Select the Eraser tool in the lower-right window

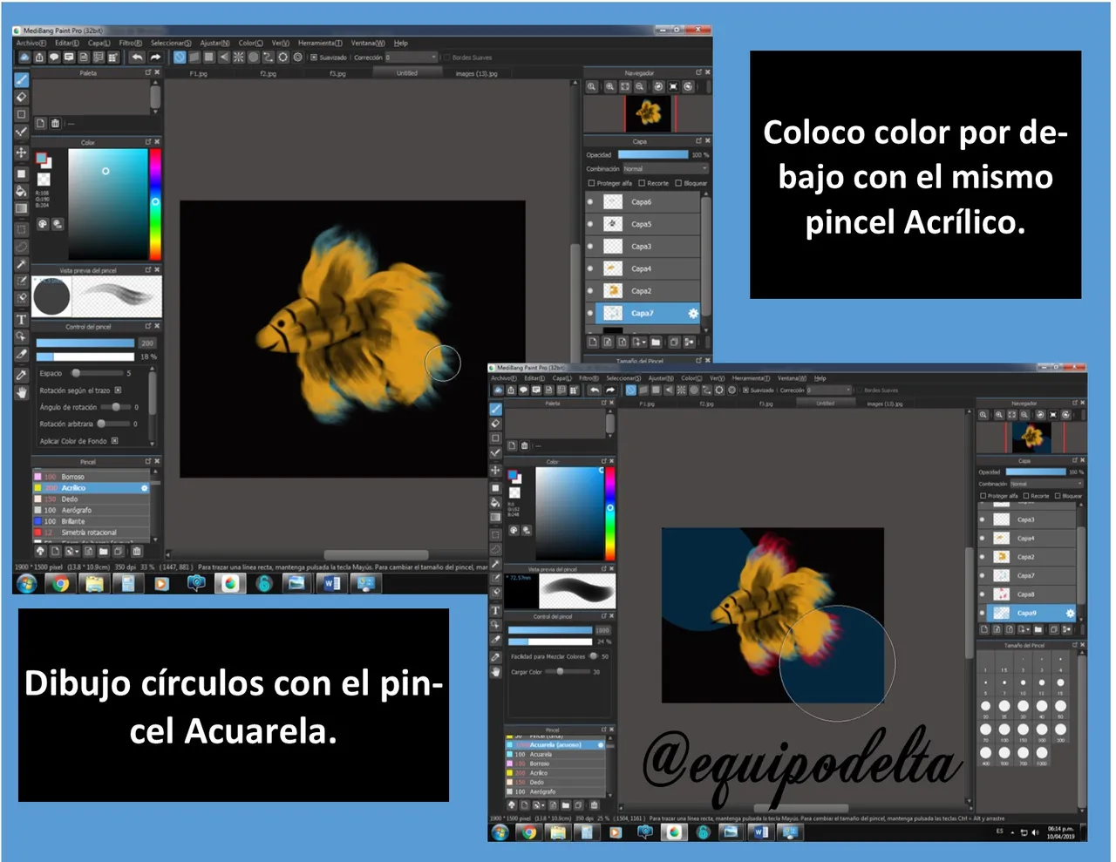[x=495, y=424]
